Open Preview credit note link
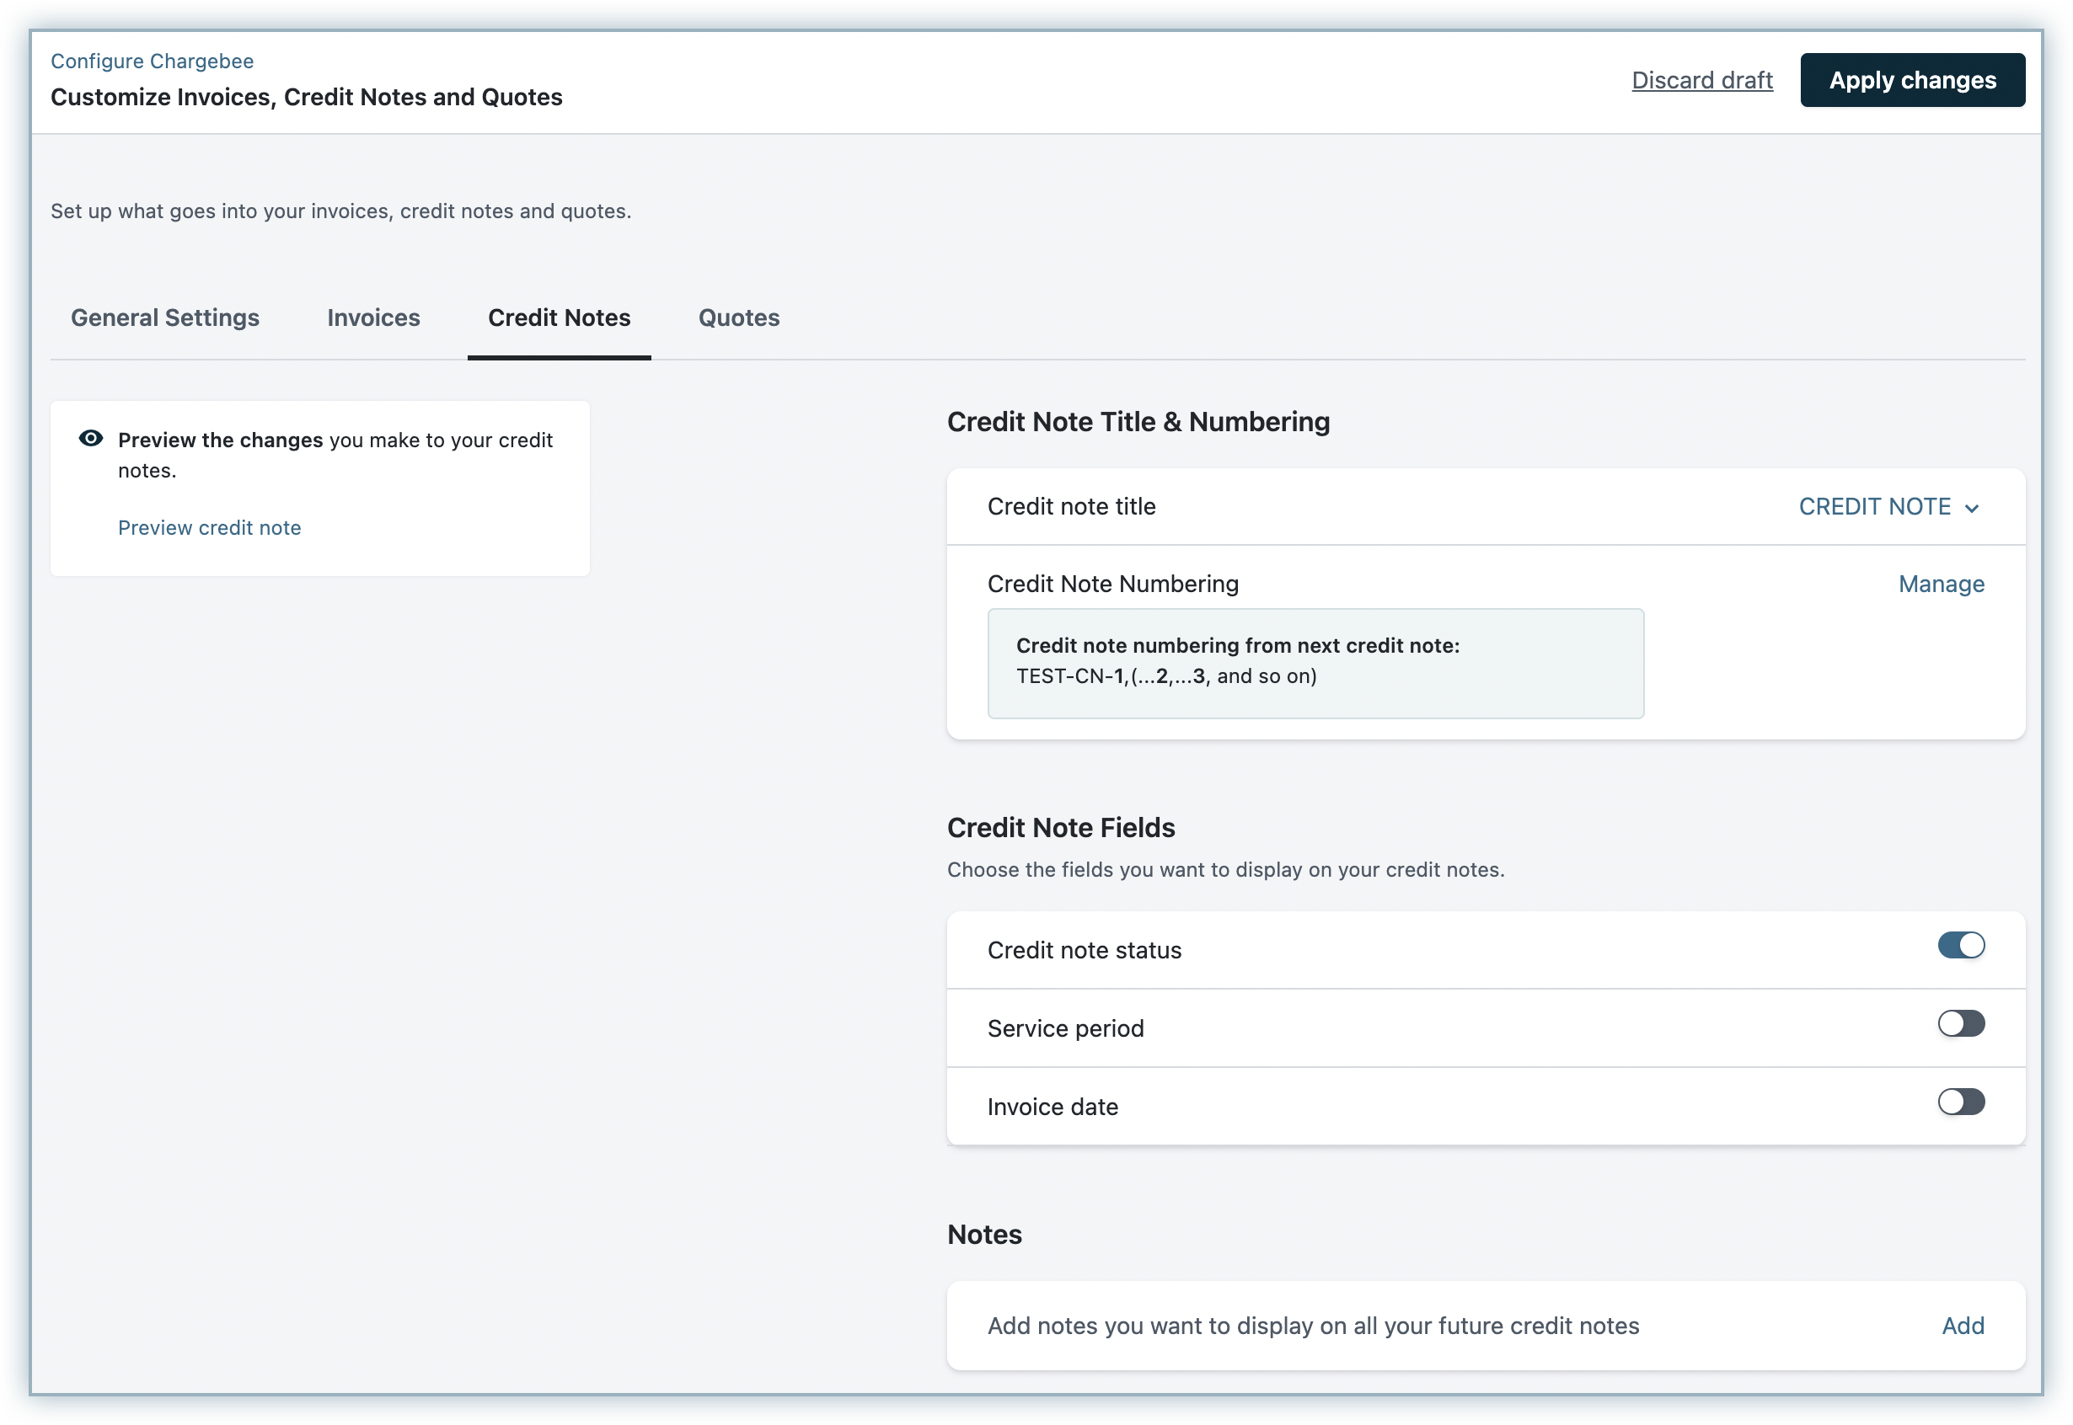The image size is (2073, 1425). [210, 528]
